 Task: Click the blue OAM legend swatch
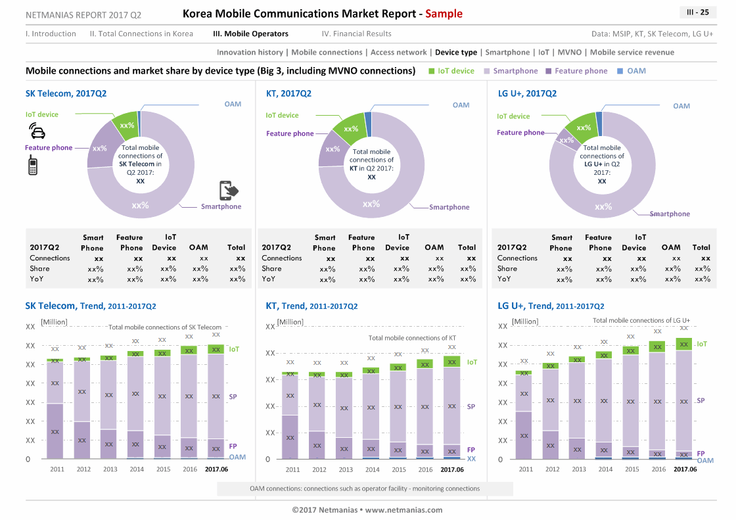coord(620,71)
